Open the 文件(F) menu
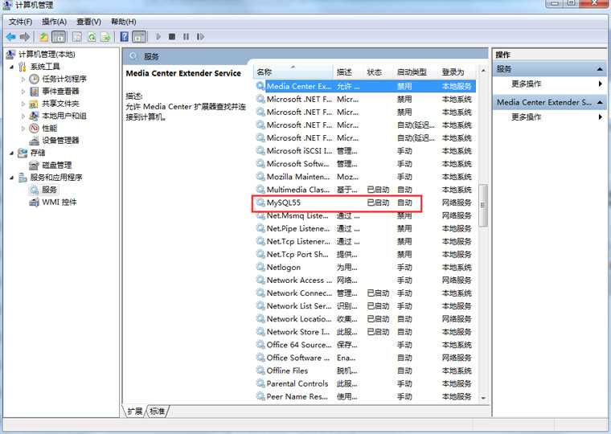The width and height of the screenshot is (611, 434). pyautogui.click(x=21, y=22)
